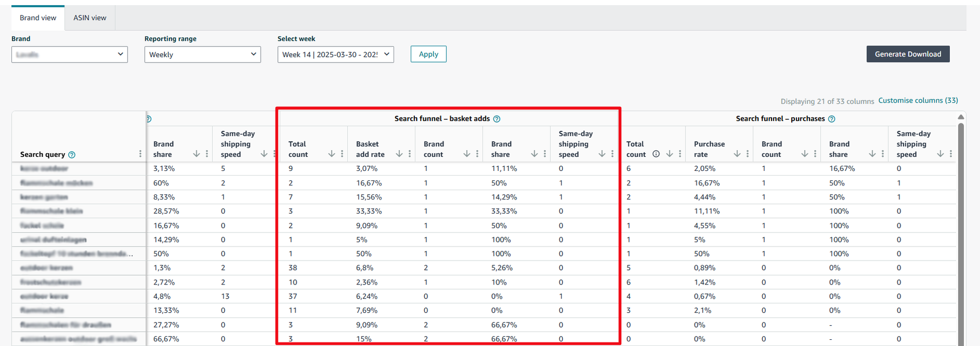Click Displaying 21 of 33 columns text

click(827, 101)
